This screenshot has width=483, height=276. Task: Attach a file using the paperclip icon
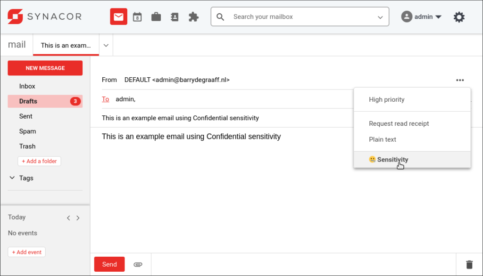click(x=138, y=264)
